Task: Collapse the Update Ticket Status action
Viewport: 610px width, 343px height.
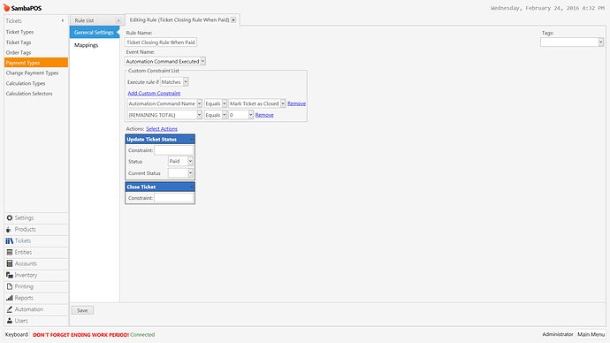Action: [192, 139]
